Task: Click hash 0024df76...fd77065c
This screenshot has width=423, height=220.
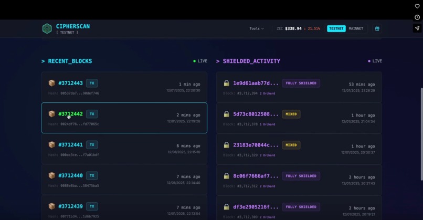Action: [x=80, y=124]
